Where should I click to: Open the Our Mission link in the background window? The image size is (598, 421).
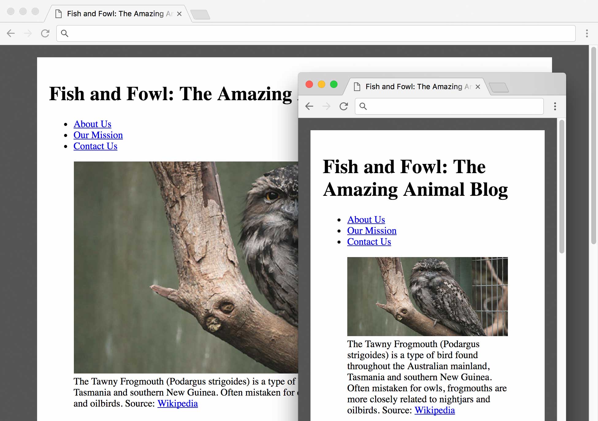click(x=98, y=135)
